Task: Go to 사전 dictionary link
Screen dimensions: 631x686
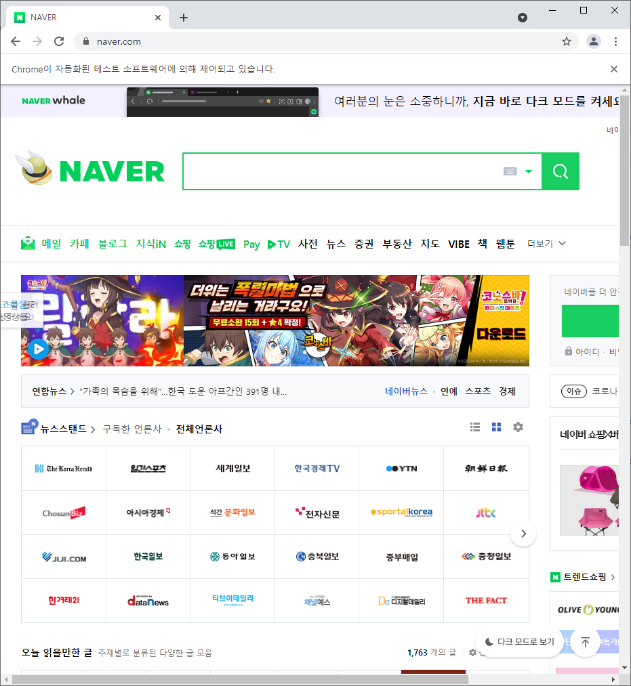Action: coord(308,244)
